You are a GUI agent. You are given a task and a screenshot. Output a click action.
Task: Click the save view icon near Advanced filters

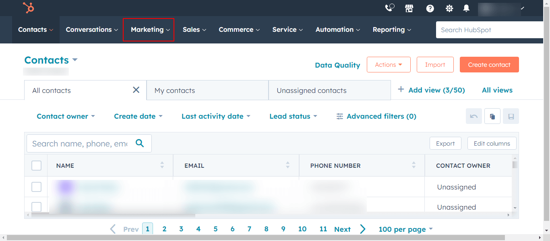click(511, 116)
